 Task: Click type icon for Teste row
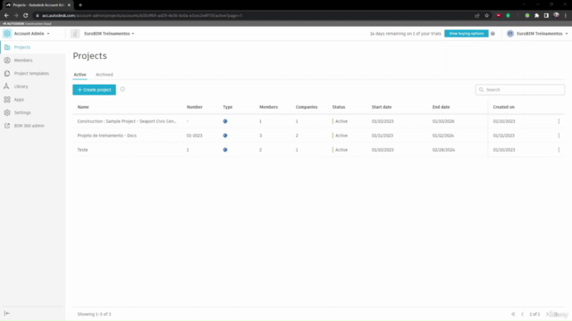[225, 150]
